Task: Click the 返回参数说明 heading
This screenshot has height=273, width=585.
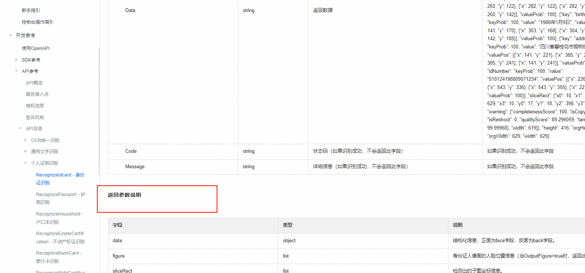Action: point(124,195)
